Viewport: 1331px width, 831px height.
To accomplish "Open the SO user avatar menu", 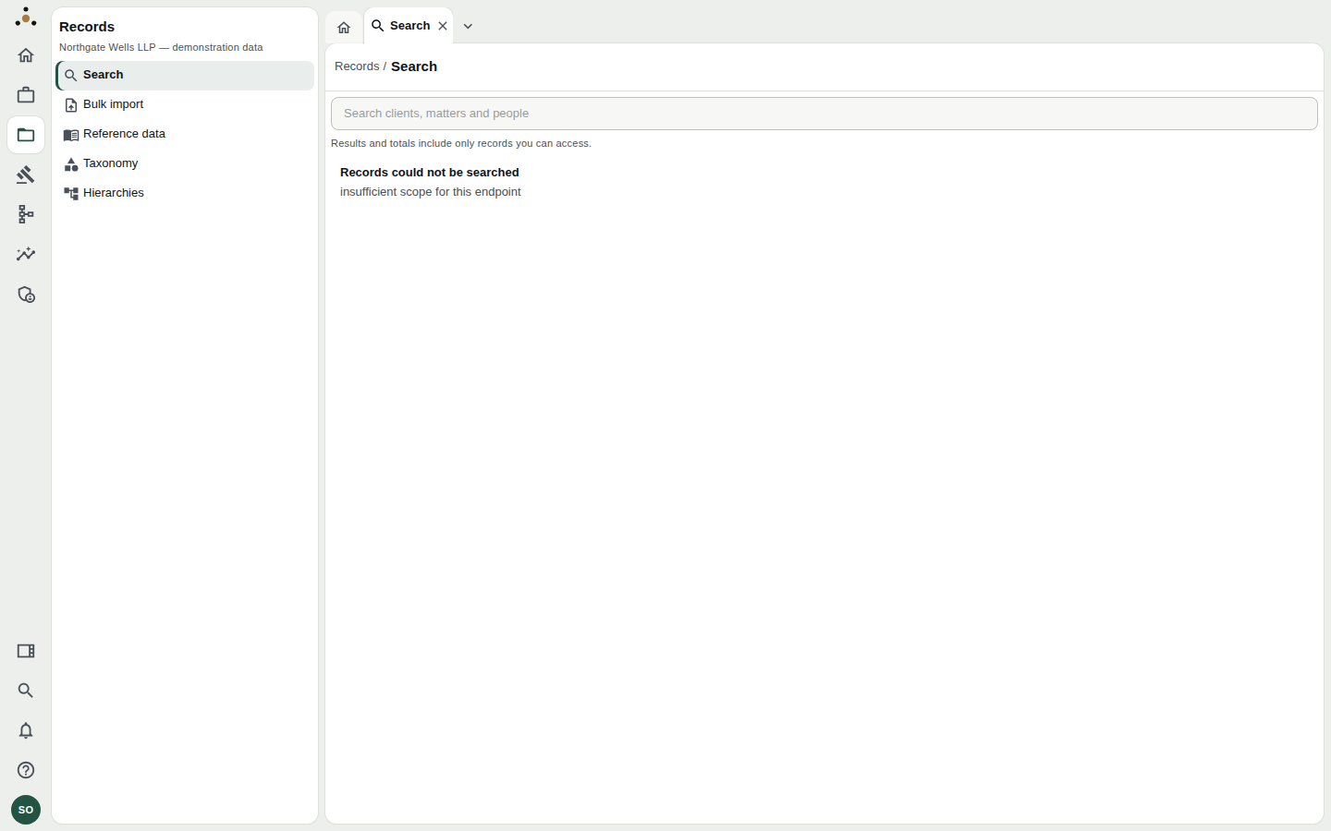I will (26, 810).
